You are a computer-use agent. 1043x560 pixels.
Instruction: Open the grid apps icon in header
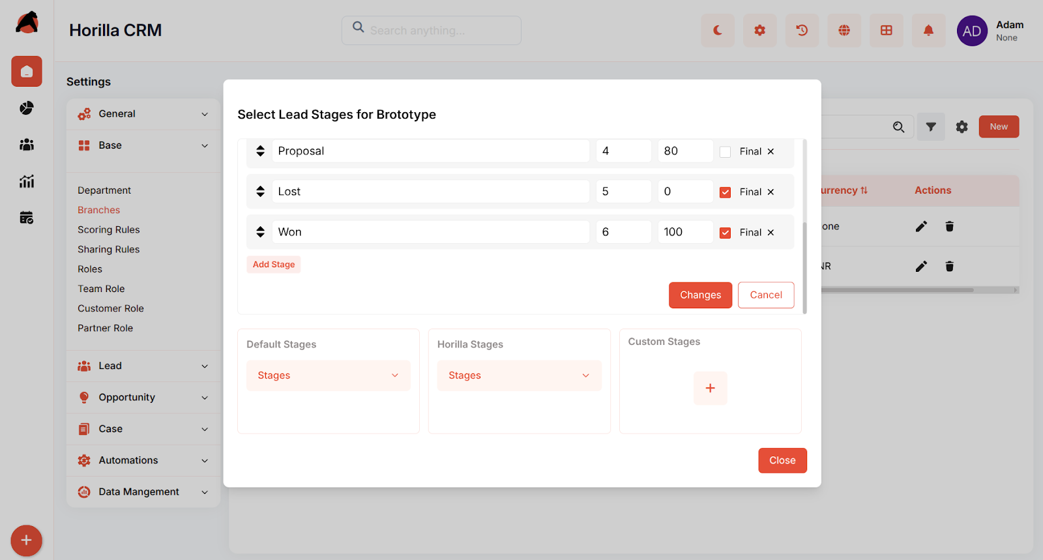(x=887, y=31)
